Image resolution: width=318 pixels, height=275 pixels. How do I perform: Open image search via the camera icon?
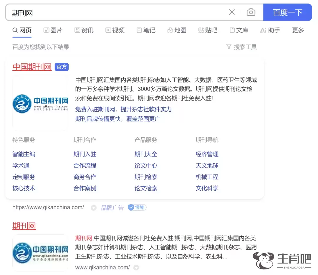point(251,12)
